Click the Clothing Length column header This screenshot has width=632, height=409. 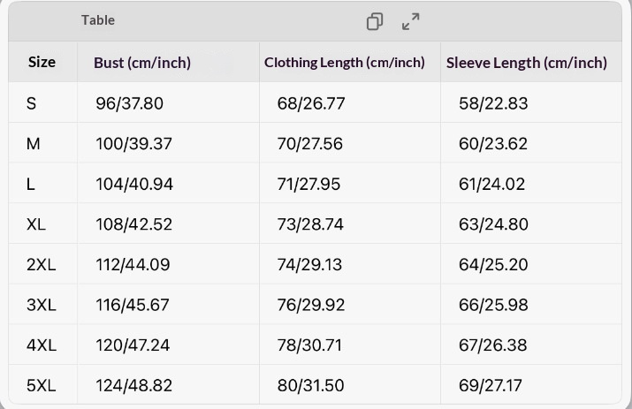click(x=345, y=63)
